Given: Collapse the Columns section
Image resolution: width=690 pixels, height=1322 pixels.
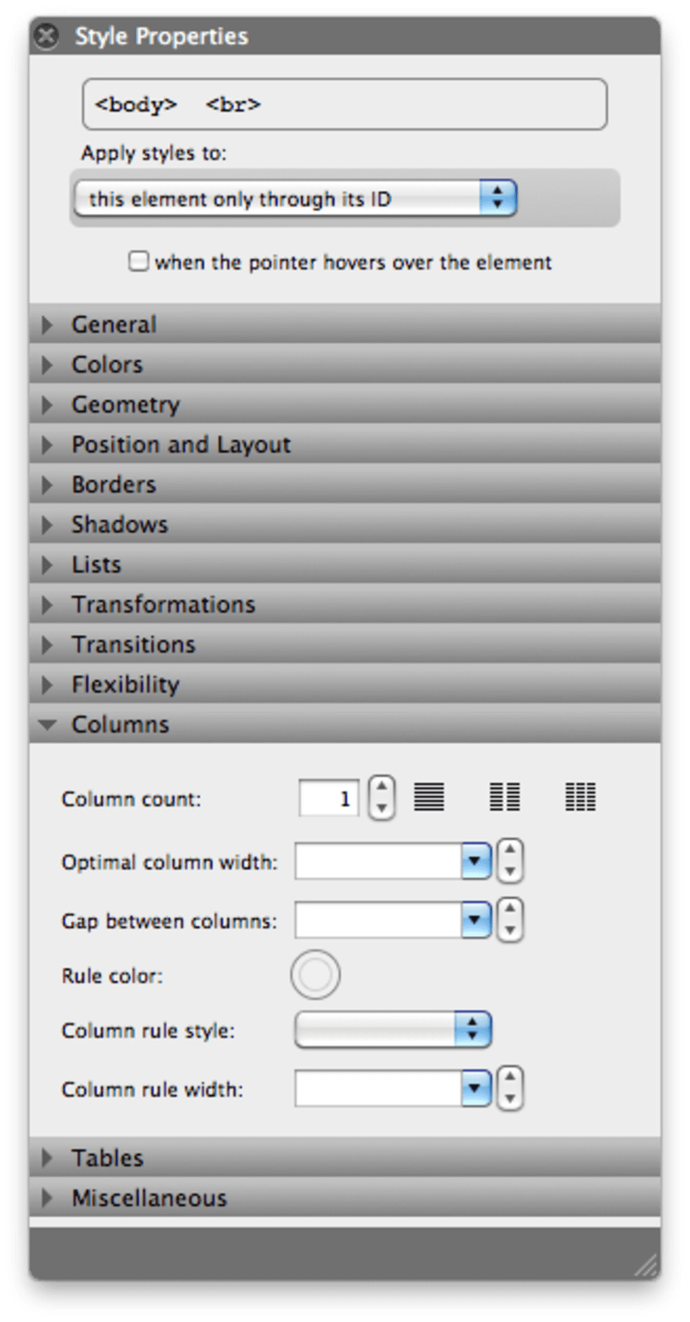Looking at the screenshot, I should coord(47,724).
